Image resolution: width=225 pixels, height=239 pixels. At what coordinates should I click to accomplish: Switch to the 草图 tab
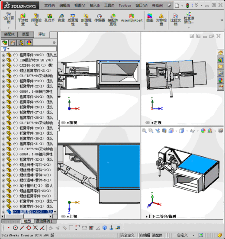(x=26, y=34)
